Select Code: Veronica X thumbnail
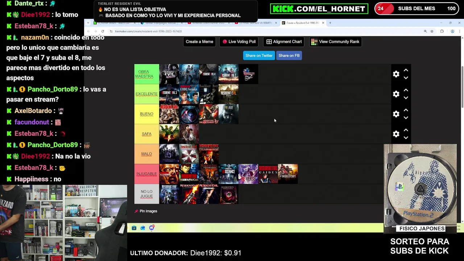The image size is (464, 261). [189, 94]
